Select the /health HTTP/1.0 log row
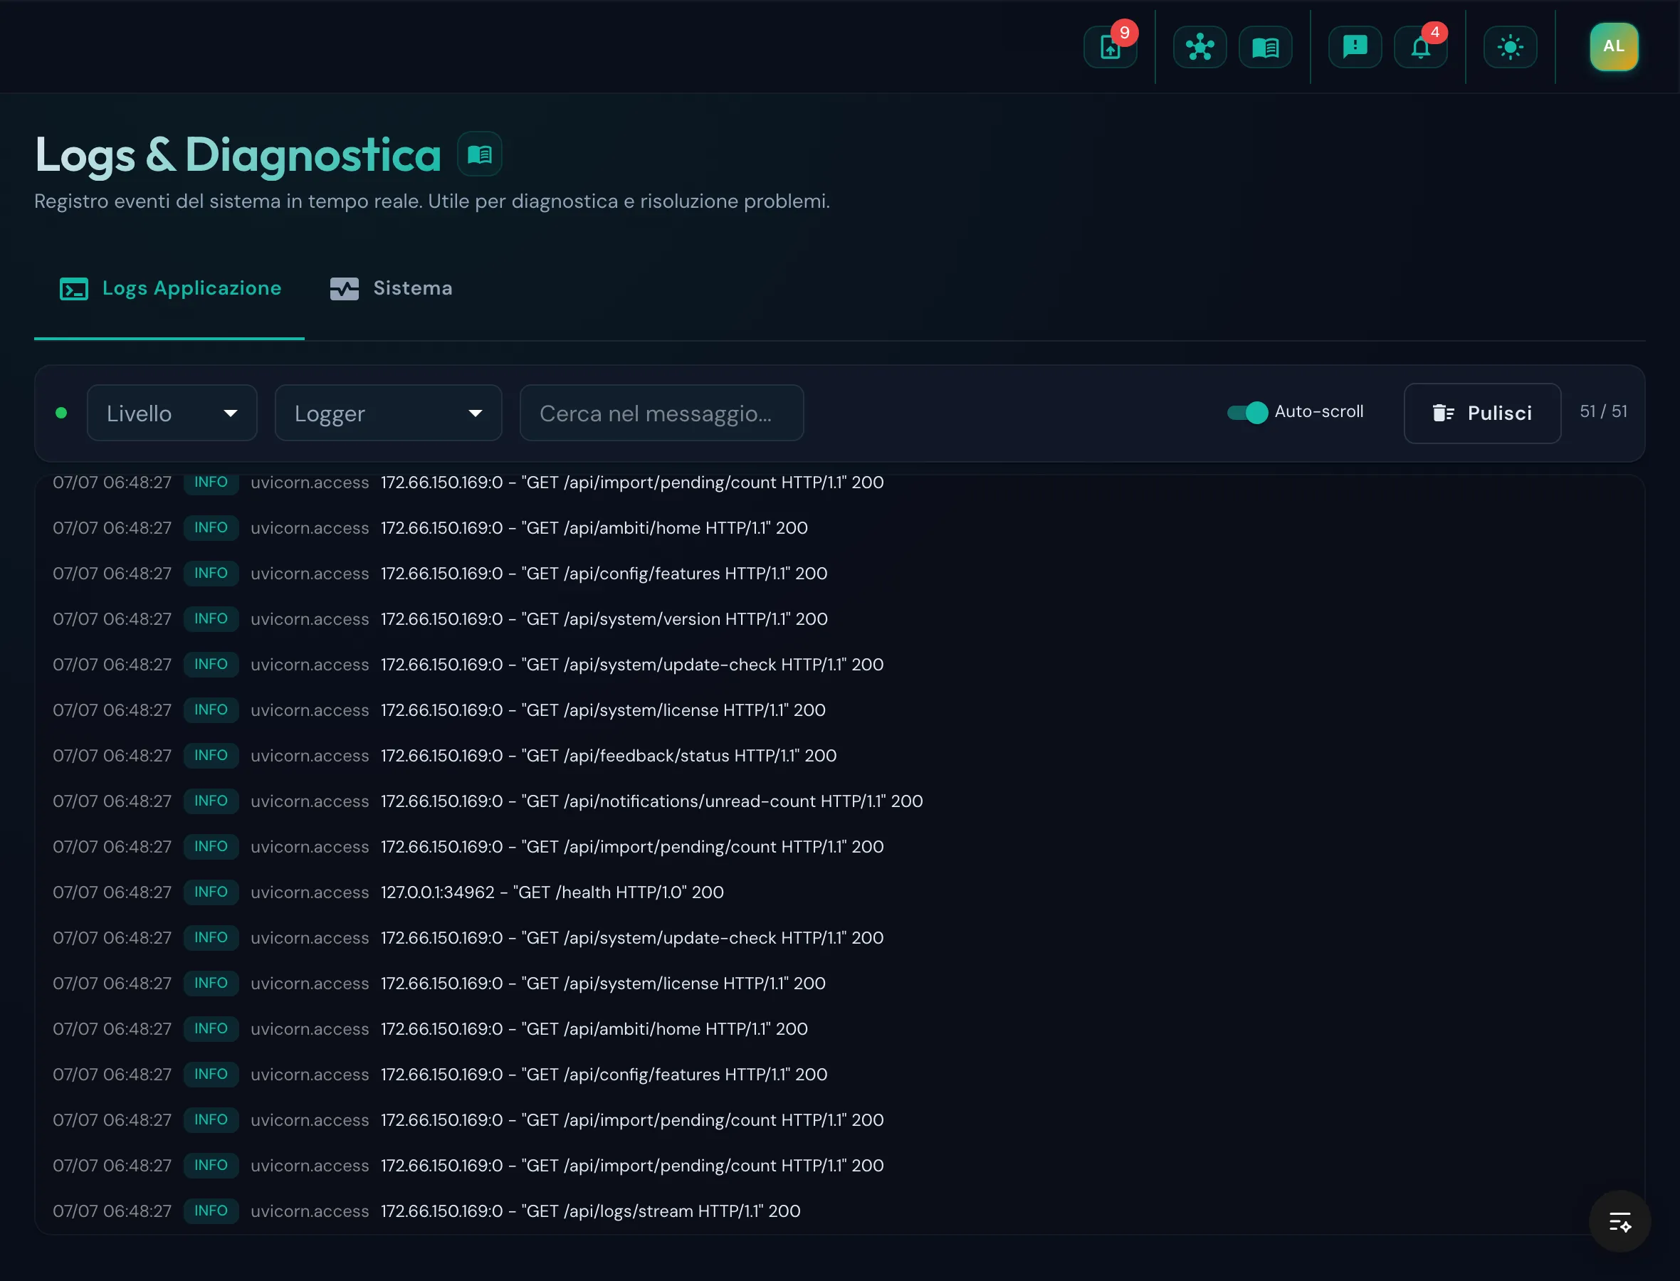The image size is (1680, 1281). pos(839,892)
